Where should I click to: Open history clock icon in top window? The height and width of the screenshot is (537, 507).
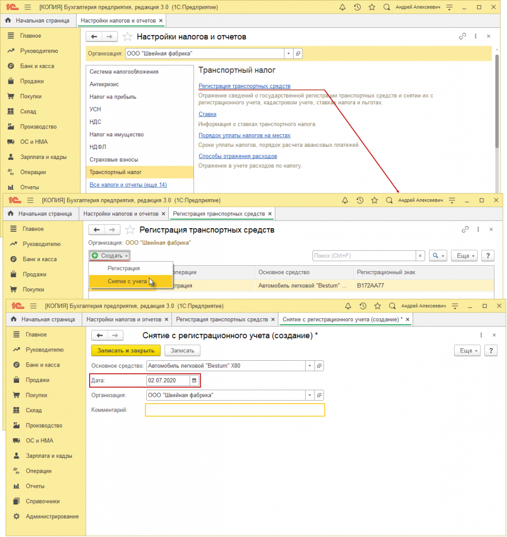pos(357,7)
